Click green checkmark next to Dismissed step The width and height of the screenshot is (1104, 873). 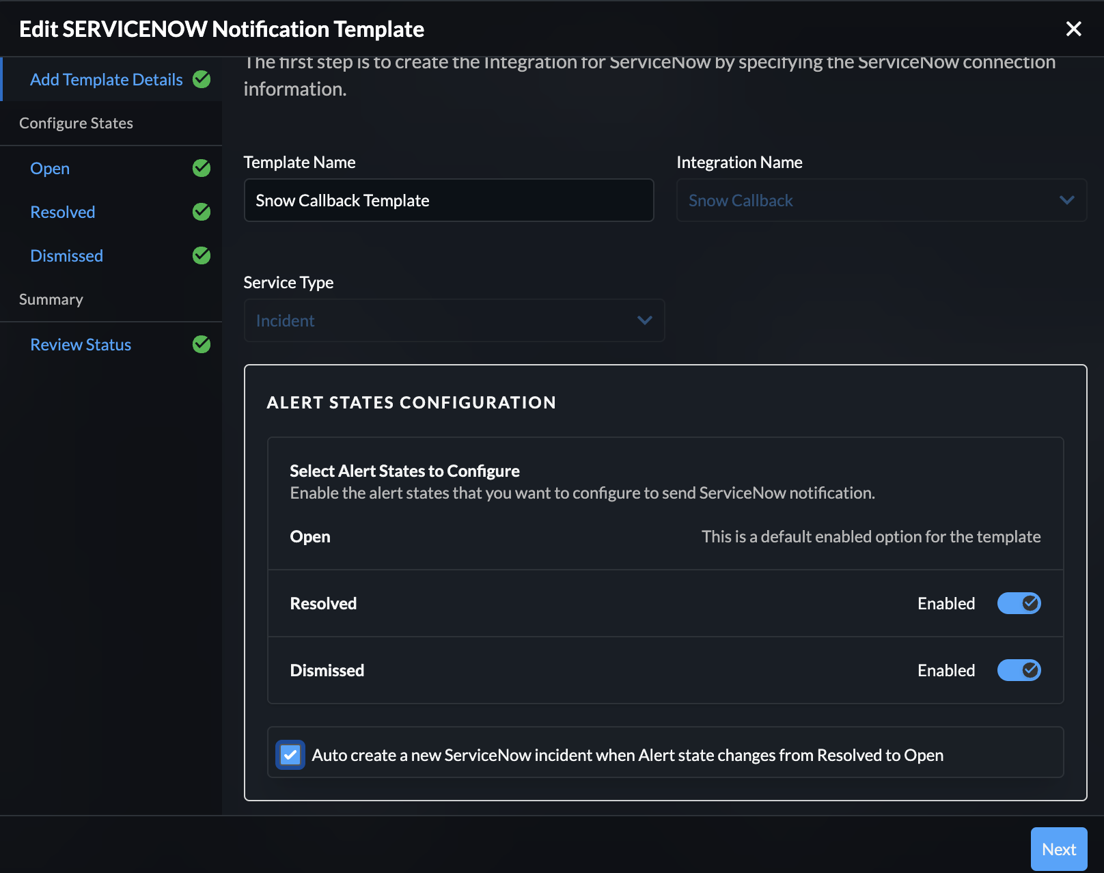(x=202, y=255)
